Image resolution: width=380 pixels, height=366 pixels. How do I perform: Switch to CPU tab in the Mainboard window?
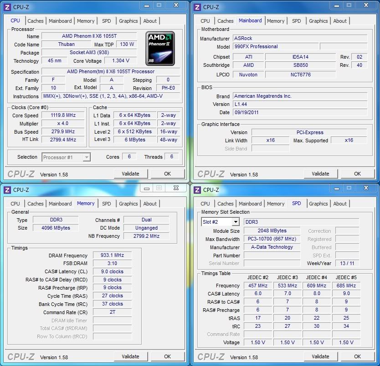click(205, 21)
